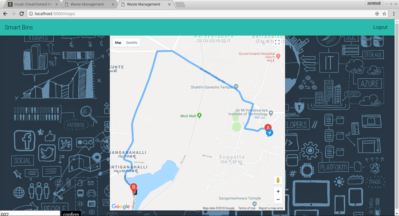Click the Shakthi Ganesha Temple marker icon
The image size is (399, 216).
pos(236,87)
